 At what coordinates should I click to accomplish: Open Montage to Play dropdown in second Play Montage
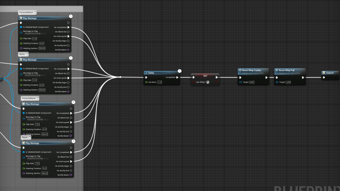40,75
